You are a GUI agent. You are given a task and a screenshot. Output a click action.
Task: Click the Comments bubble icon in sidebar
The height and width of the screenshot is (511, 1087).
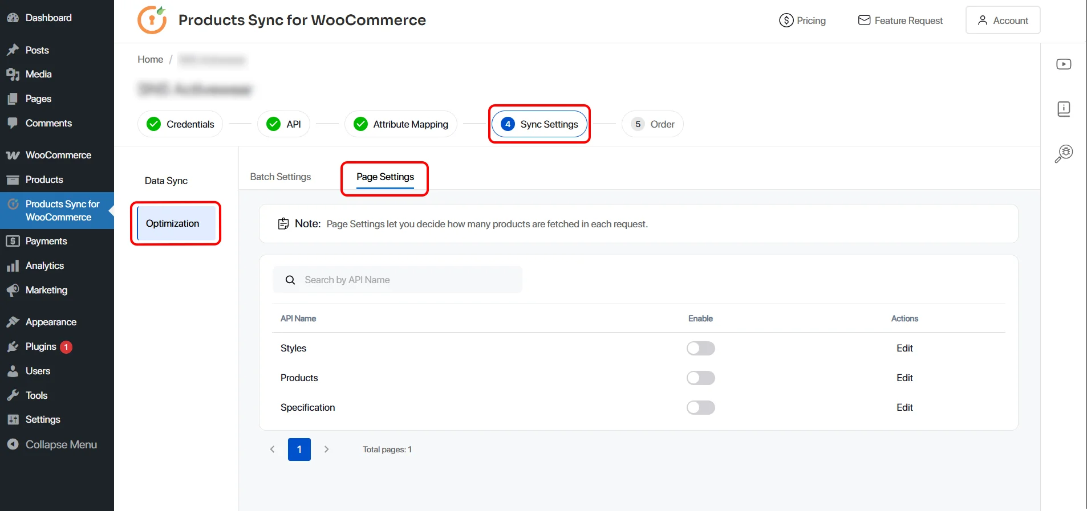13,123
